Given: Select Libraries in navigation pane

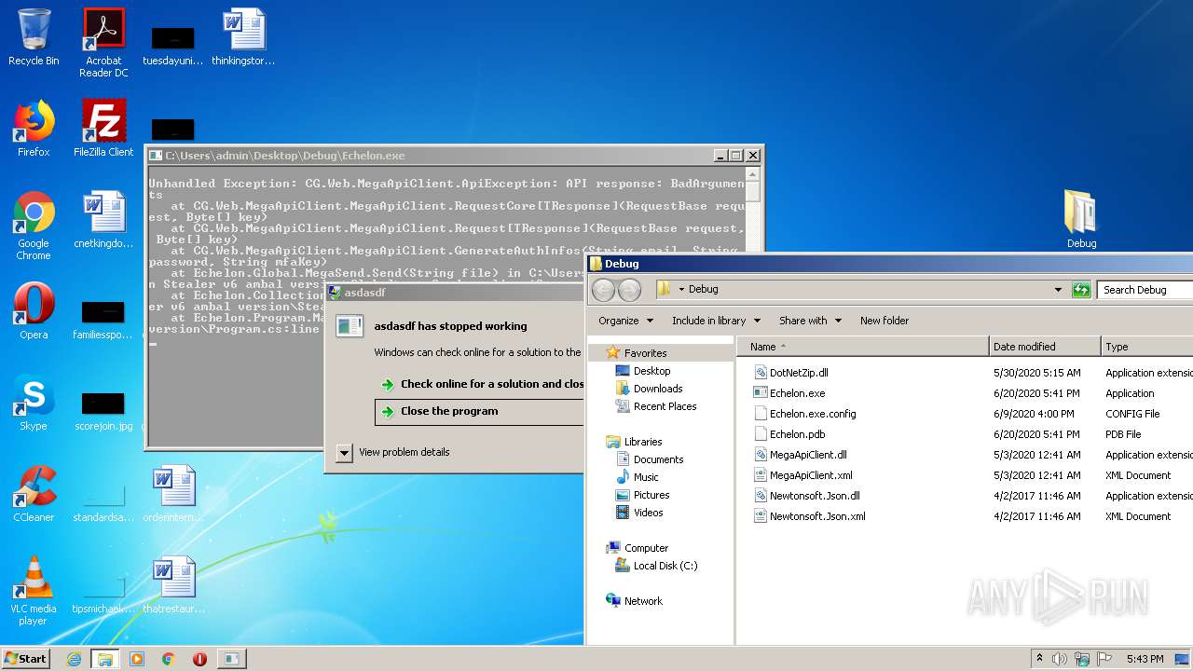Looking at the screenshot, I should [643, 442].
